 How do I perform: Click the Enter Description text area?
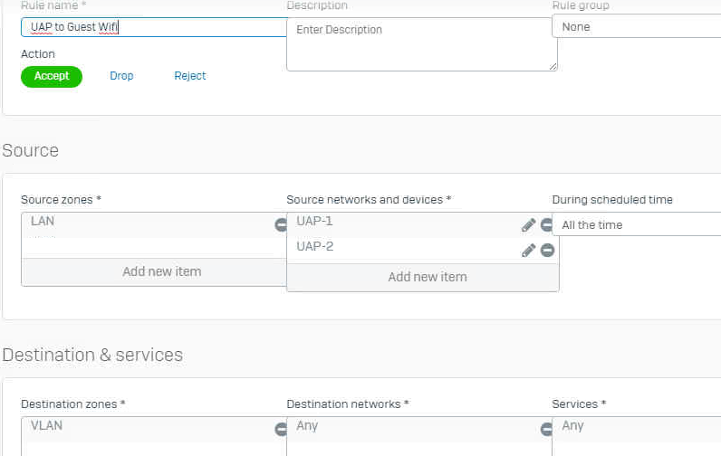coord(421,43)
